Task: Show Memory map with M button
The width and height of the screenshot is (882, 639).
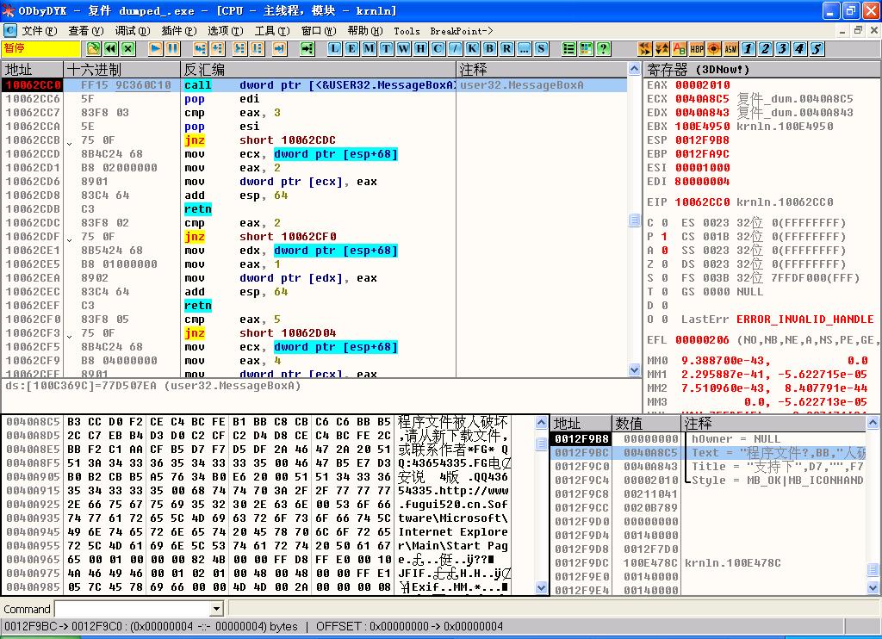Action: tap(369, 49)
